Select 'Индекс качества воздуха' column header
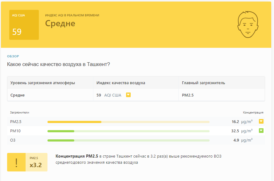This screenshot has height=181, width=274. pyautogui.click(x=121, y=83)
